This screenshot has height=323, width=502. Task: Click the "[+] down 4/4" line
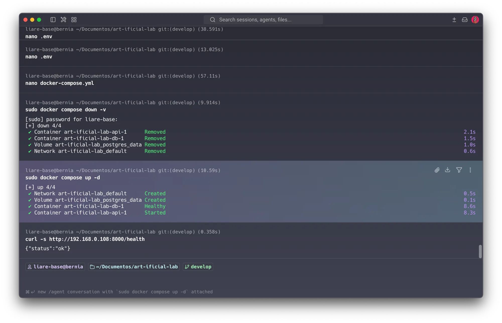click(43, 126)
